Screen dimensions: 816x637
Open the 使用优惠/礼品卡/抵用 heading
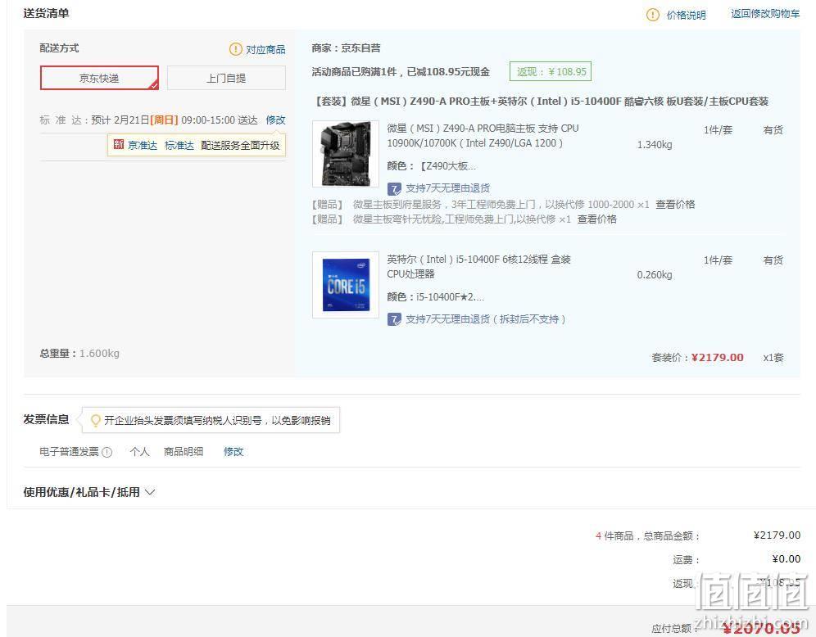pos(82,492)
